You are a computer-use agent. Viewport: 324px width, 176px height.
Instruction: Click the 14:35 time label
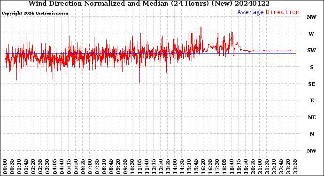pyautogui.click(x=182, y=167)
